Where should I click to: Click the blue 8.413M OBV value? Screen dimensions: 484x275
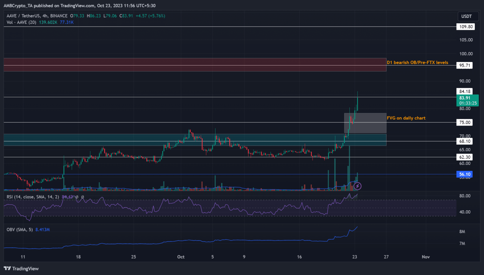click(x=42, y=229)
